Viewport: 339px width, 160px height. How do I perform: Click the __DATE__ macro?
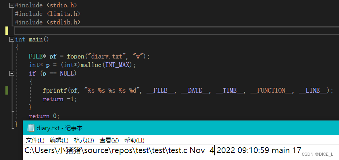[x=195, y=91]
